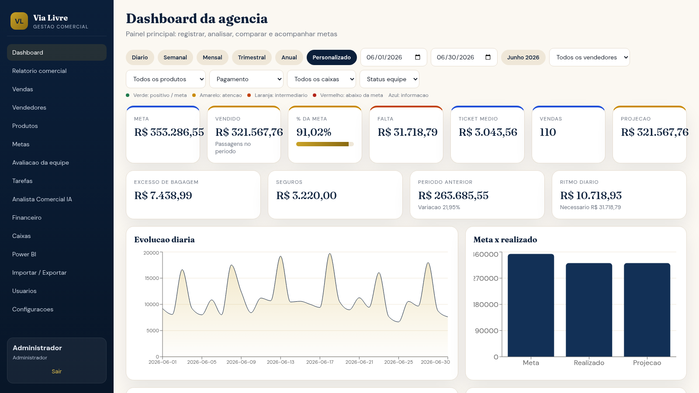Image resolution: width=699 pixels, height=393 pixels.
Task: Go to the Metas page
Action: pyautogui.click(x=57, y=144)
